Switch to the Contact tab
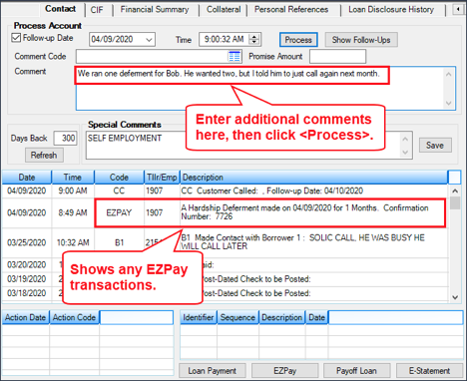Image resolution: width=467 pixels, height=381 pixels. (61, 9)
